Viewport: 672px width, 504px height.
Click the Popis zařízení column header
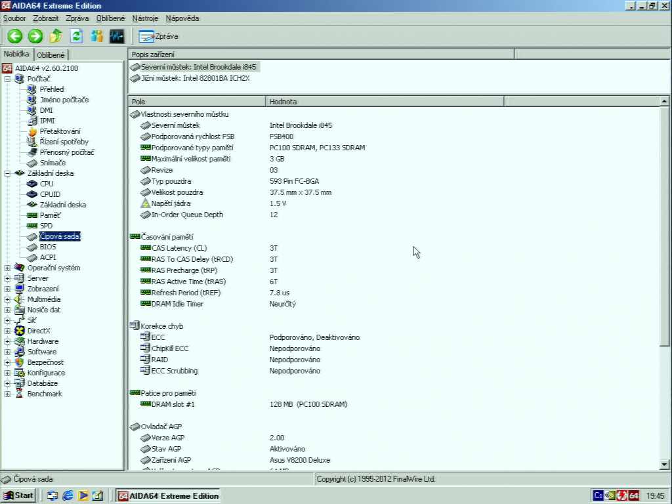point(321,54)
